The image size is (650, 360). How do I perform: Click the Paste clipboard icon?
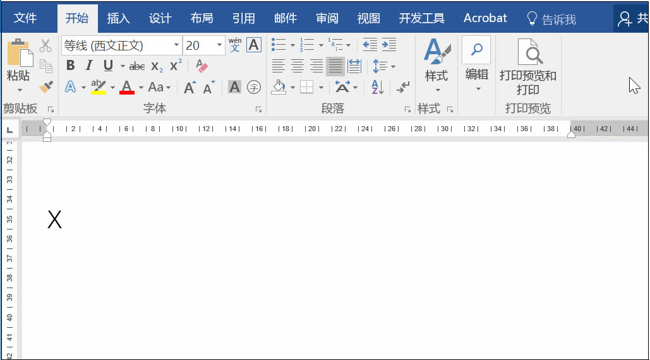19,53
